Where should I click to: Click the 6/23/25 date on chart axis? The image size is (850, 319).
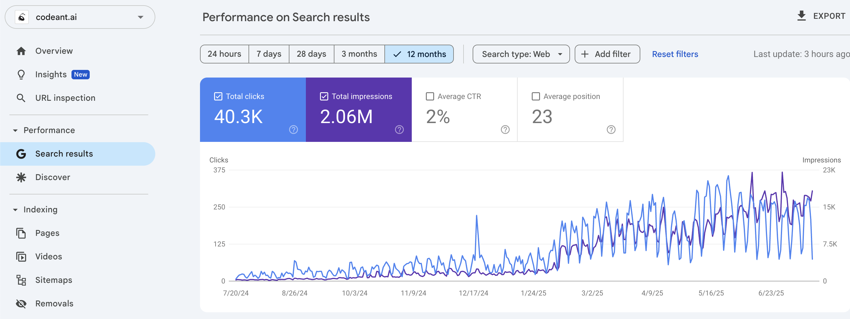[771, 293]
